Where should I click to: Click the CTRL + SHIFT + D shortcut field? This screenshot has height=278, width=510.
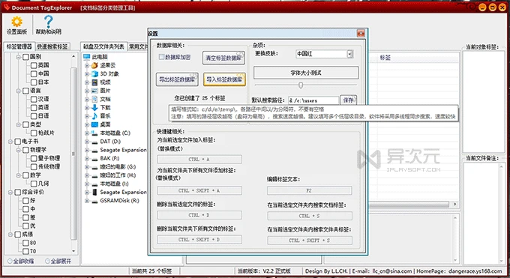point(199,240)
